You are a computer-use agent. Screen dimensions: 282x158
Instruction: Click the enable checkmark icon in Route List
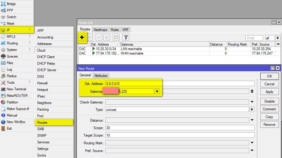[99, 37]
